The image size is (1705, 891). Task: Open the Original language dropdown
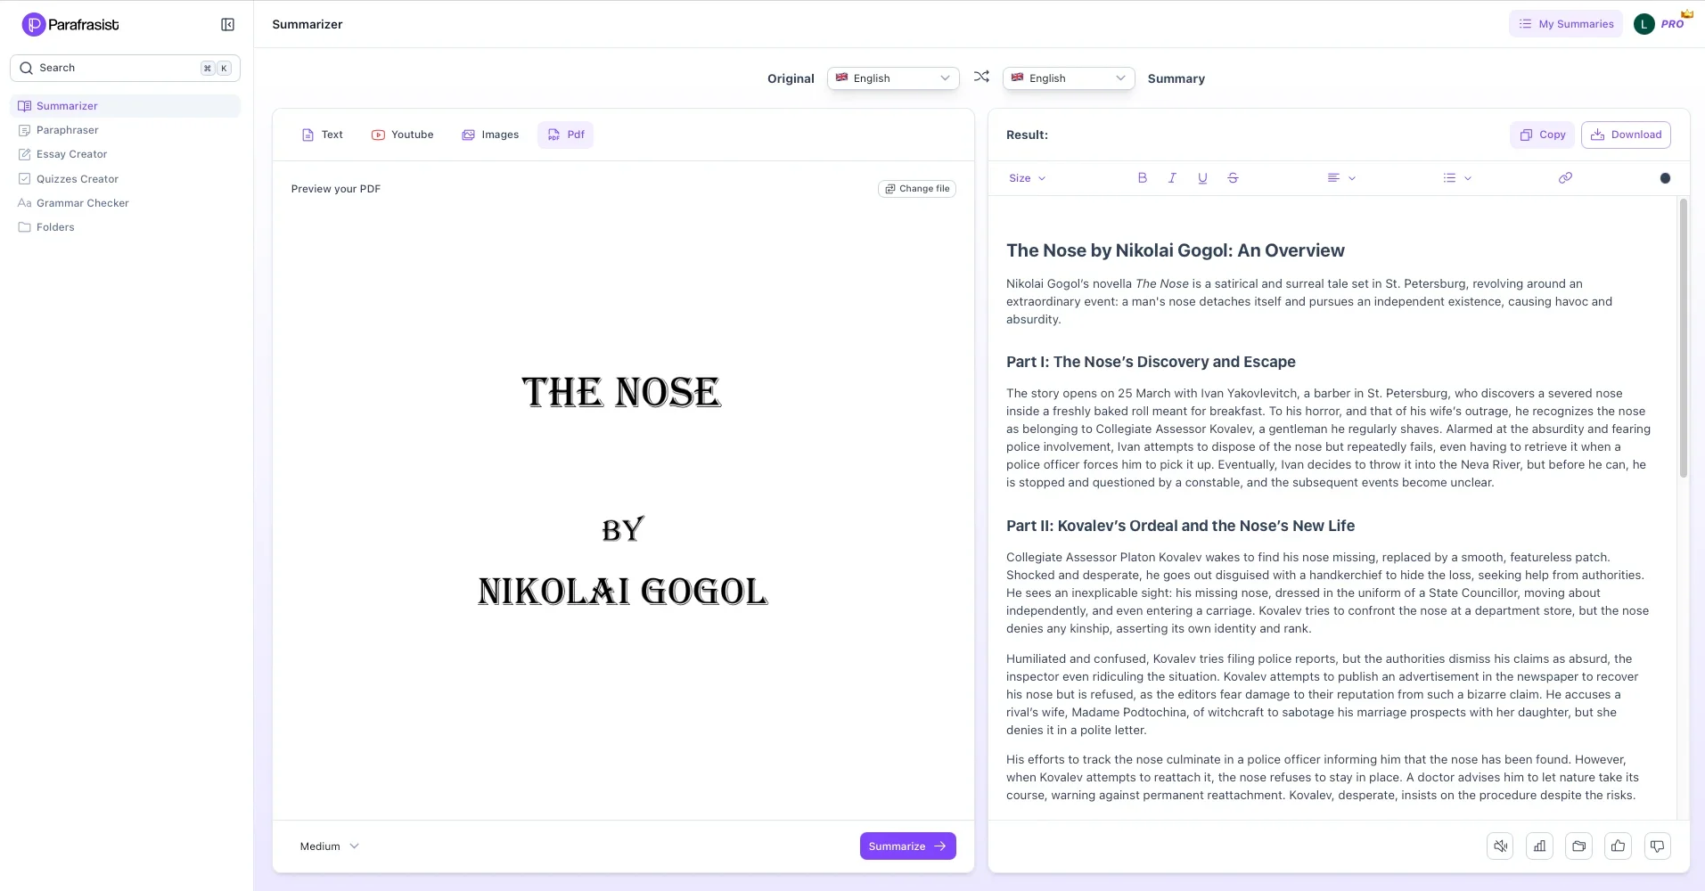coord(893,78)
